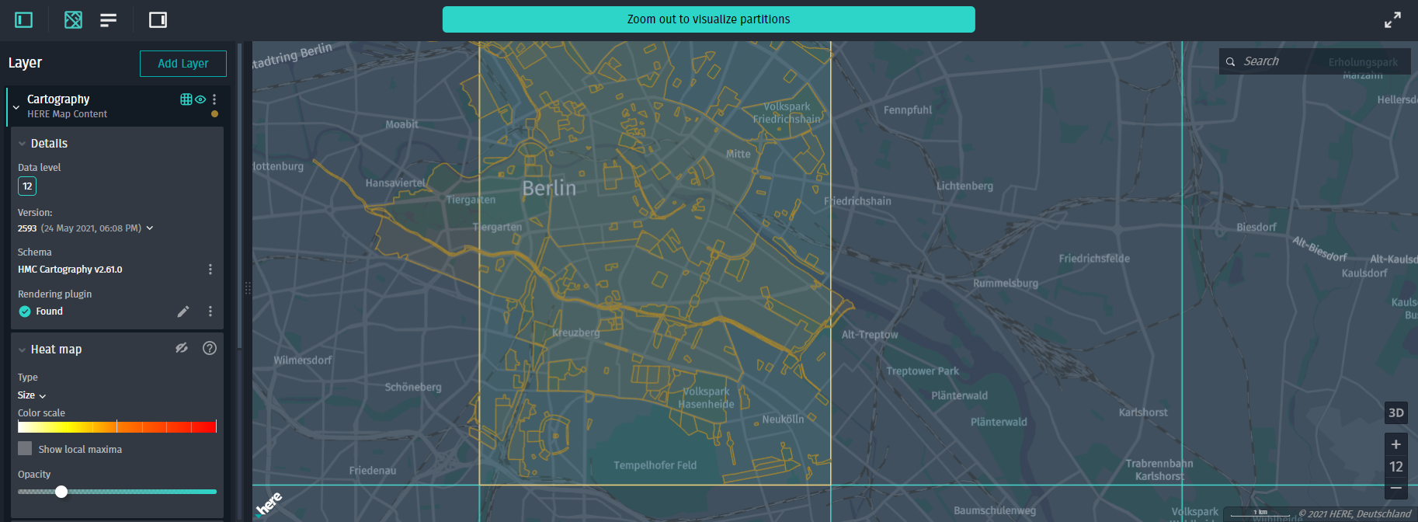Viewport: 1418px width, 522px height.
Task: Click the Fennpfuhl map label
Action: pos(907,110)
